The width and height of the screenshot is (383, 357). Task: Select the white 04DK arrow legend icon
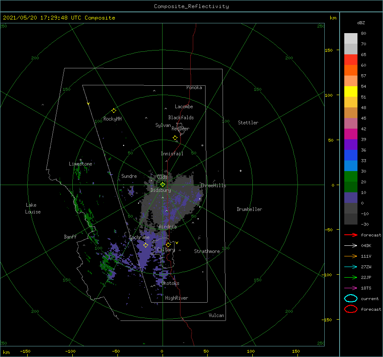pos(351,246)
